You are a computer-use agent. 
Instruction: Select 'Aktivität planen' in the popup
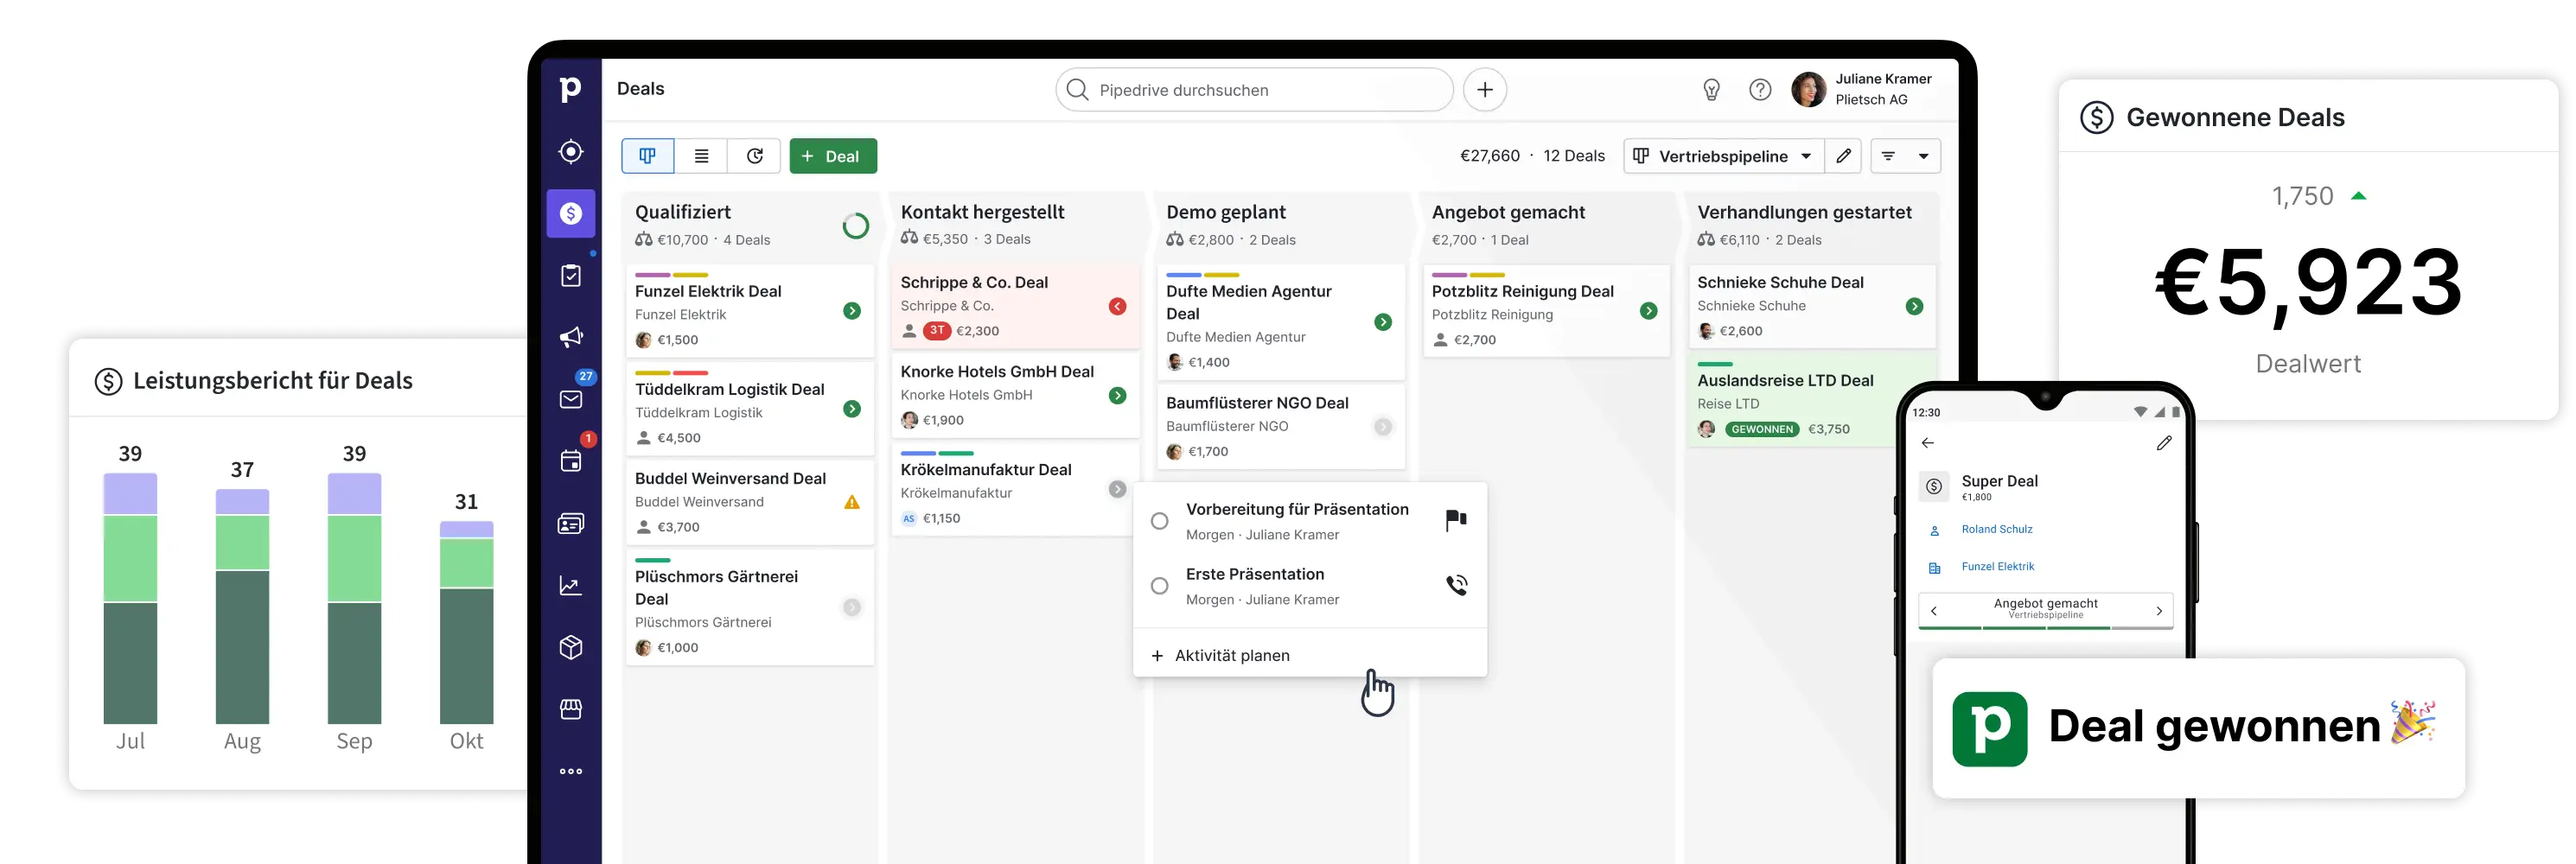(x=1231, y=656)
